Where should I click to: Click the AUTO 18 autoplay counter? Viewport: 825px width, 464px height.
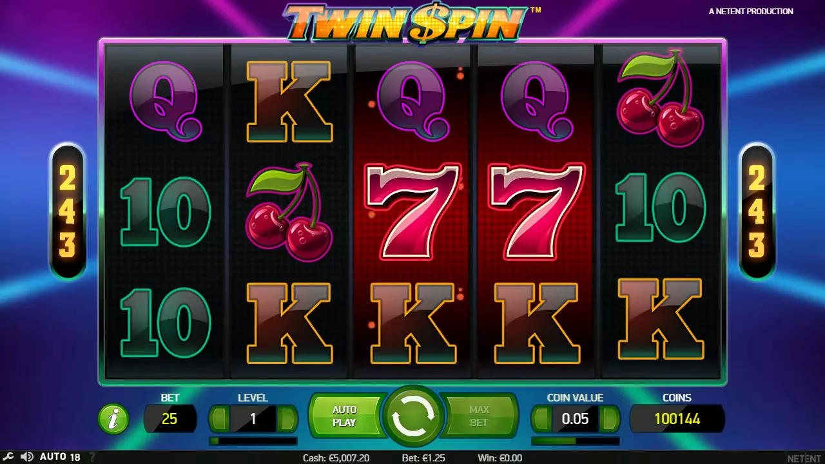click(x=60, y=457)
